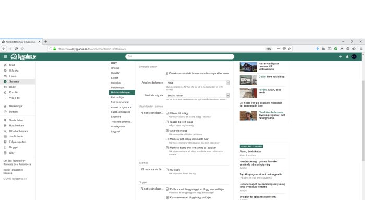Open the Firefox downloads arrow icon
The image size is (365, 200).
click(317, 49)
